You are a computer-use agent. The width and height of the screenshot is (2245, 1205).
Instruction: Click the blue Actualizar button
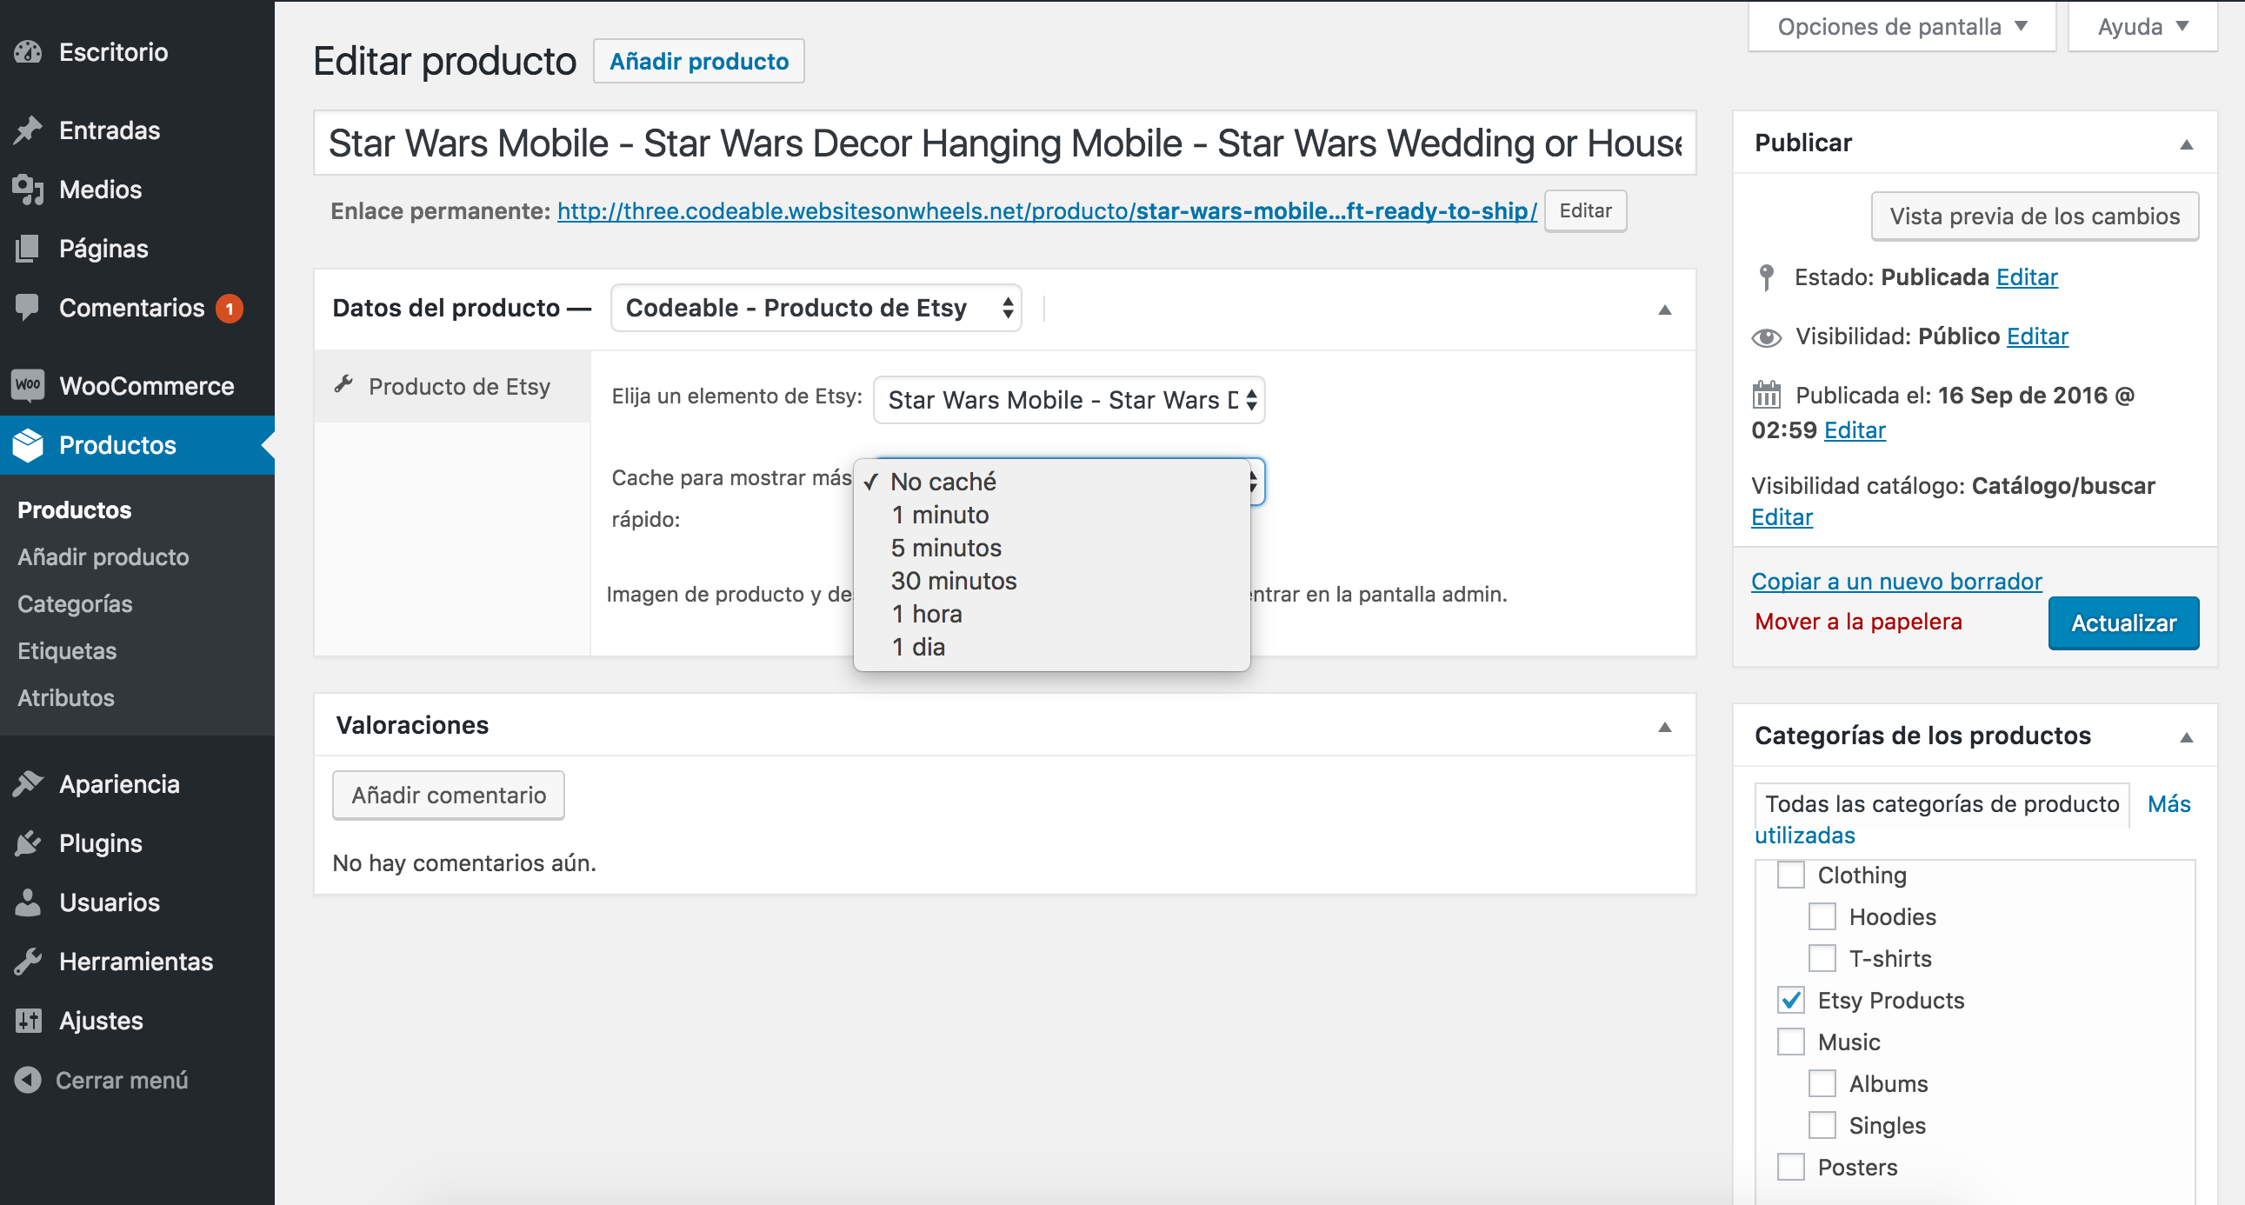[2123, 623]
